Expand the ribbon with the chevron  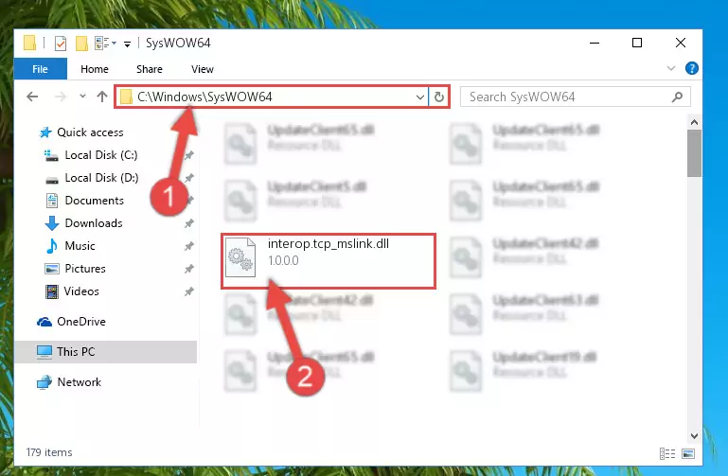tap(671, 69)
